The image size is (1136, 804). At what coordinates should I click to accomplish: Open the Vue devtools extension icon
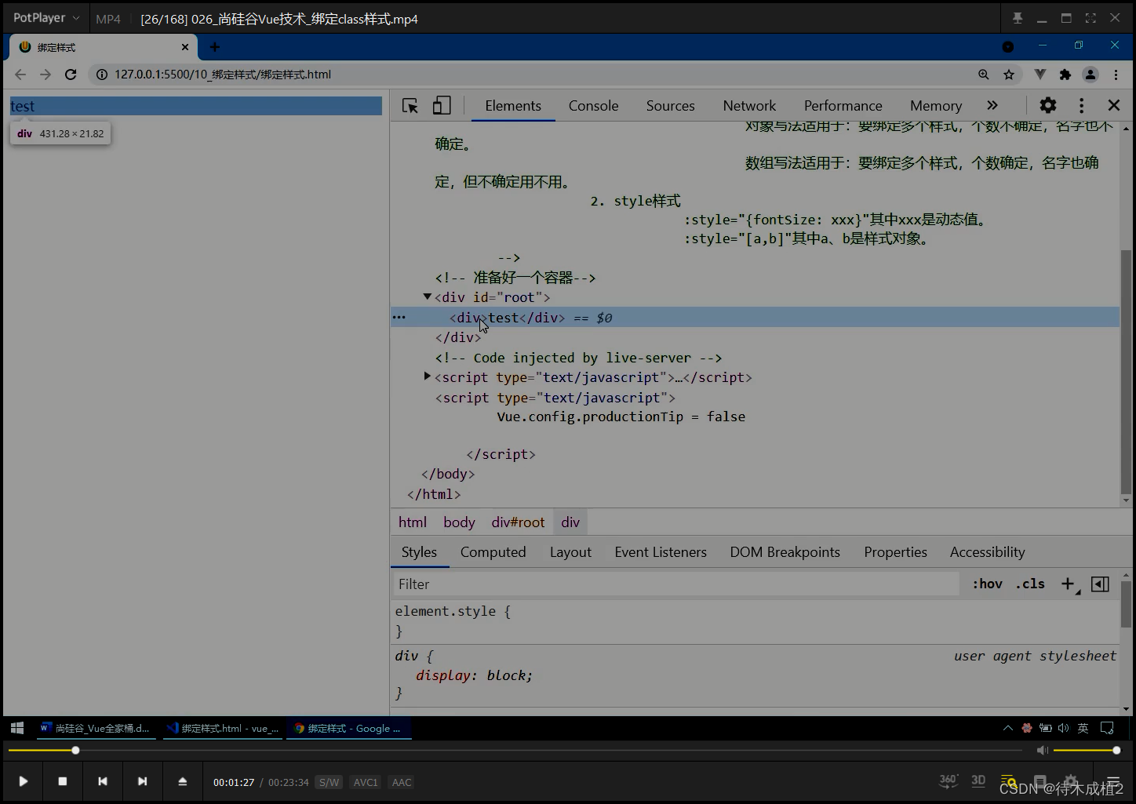tap(1040, 75)
